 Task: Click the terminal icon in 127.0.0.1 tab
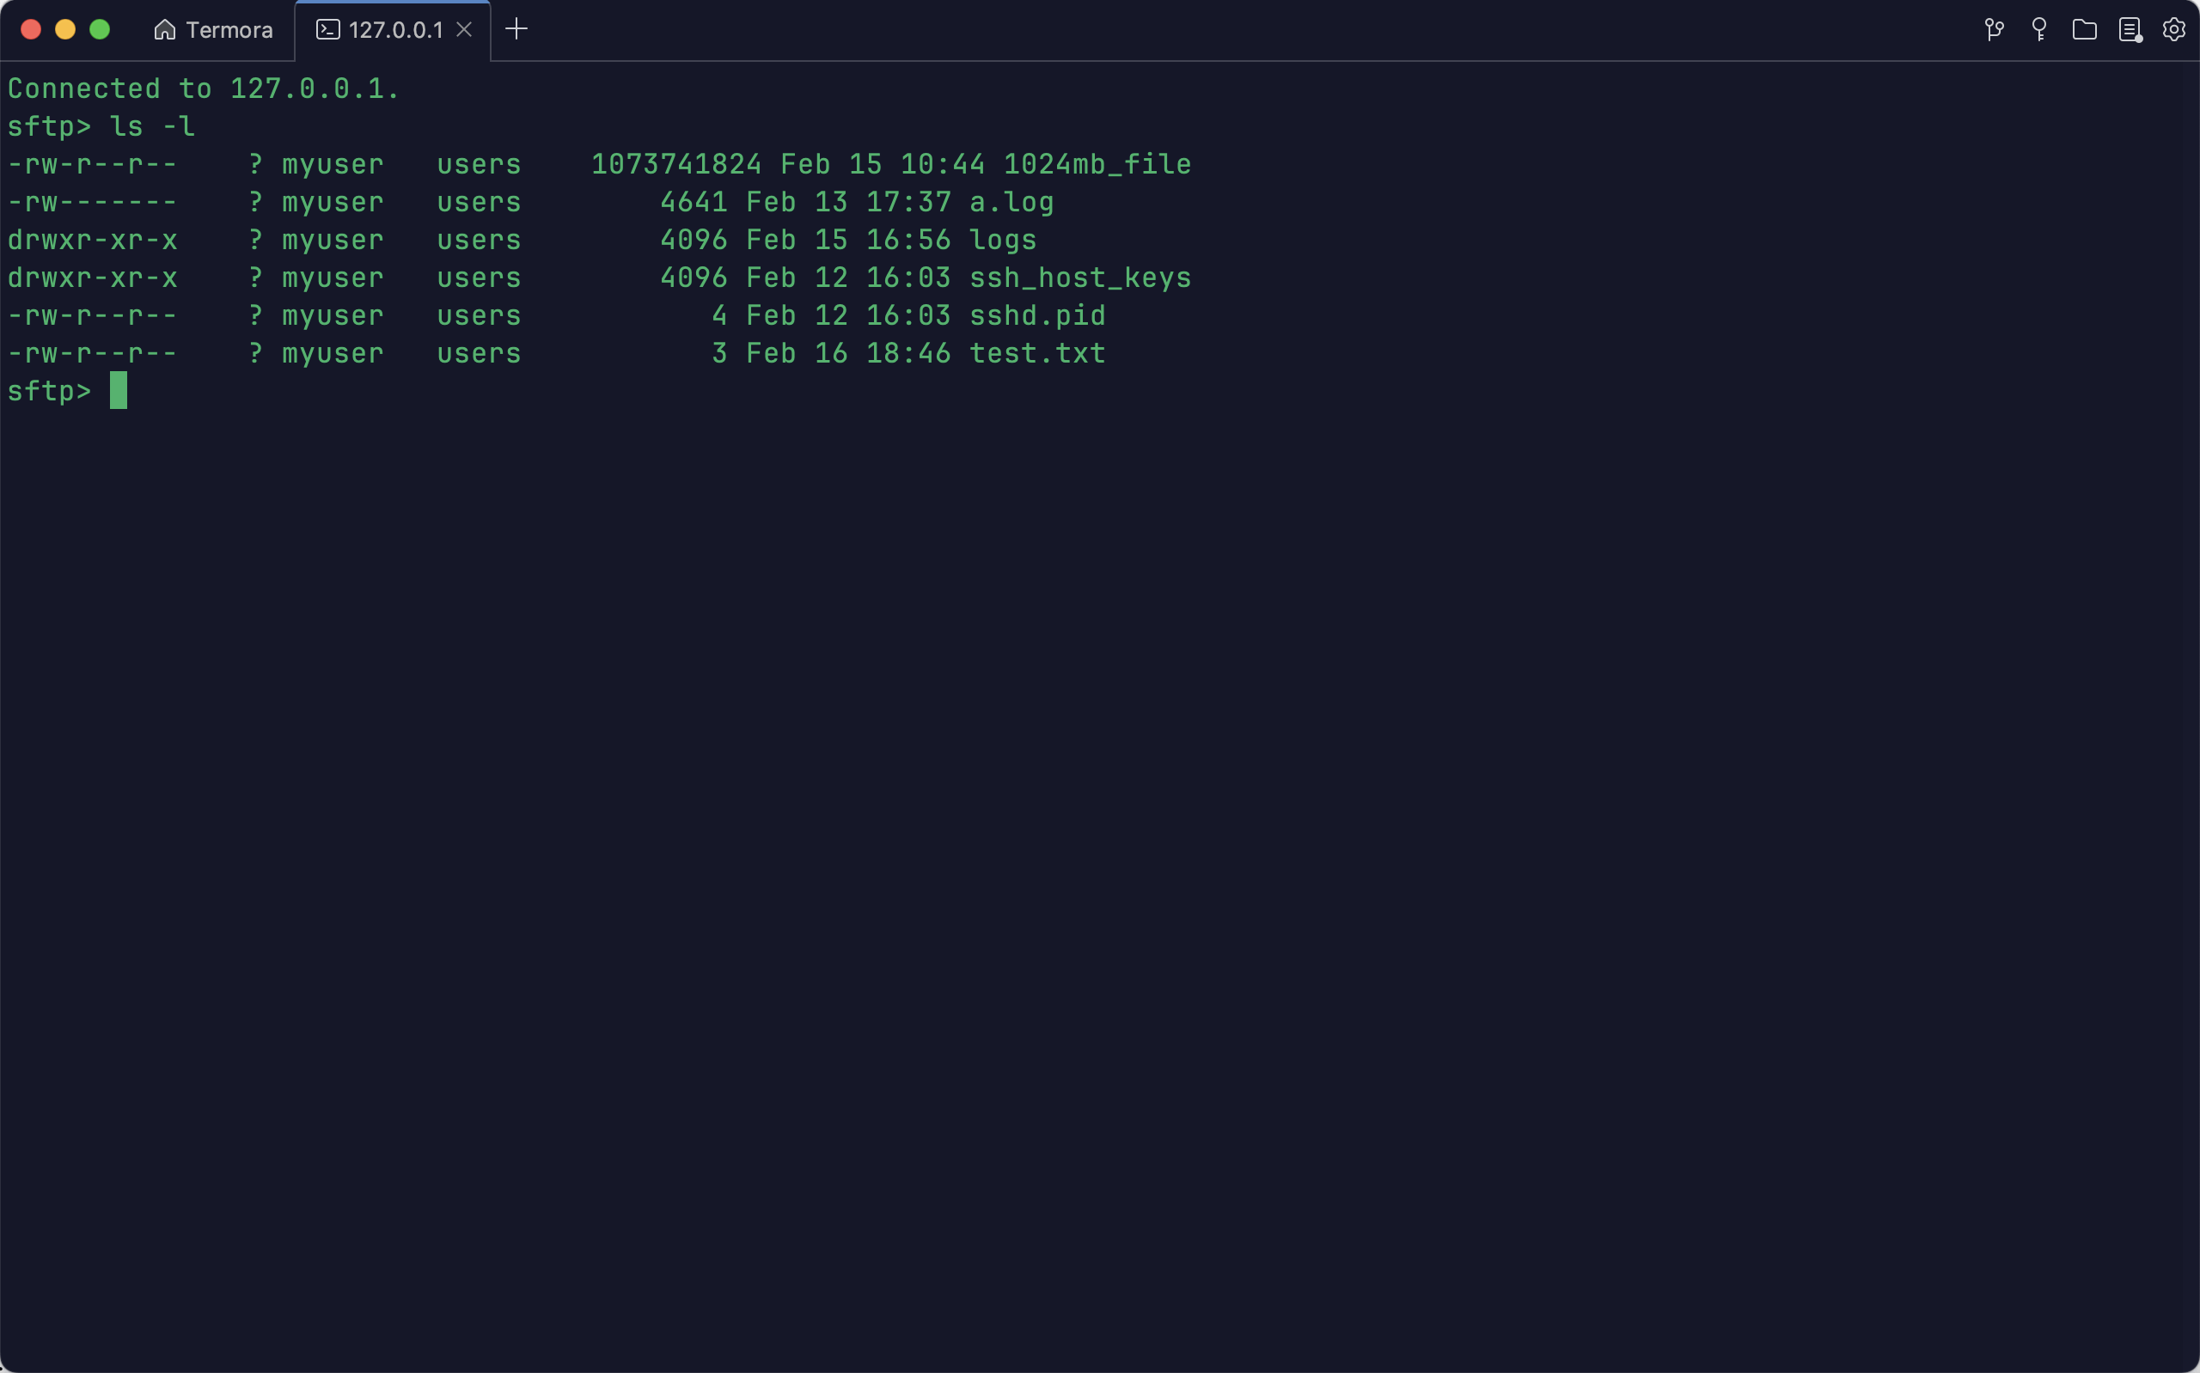pyautogui.click(x=327, y=30)
